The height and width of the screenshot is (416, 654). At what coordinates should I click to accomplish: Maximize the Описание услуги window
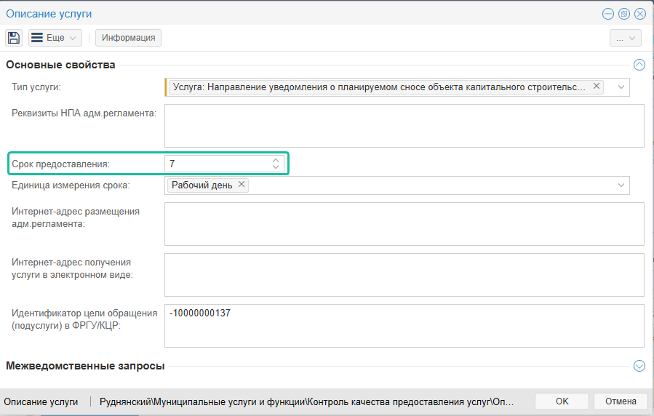(x=624, y=14)
